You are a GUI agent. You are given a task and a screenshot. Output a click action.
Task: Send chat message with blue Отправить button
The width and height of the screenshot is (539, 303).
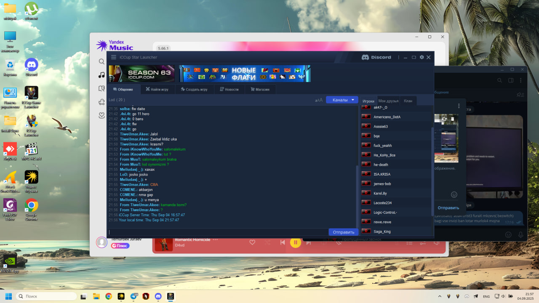344,232
